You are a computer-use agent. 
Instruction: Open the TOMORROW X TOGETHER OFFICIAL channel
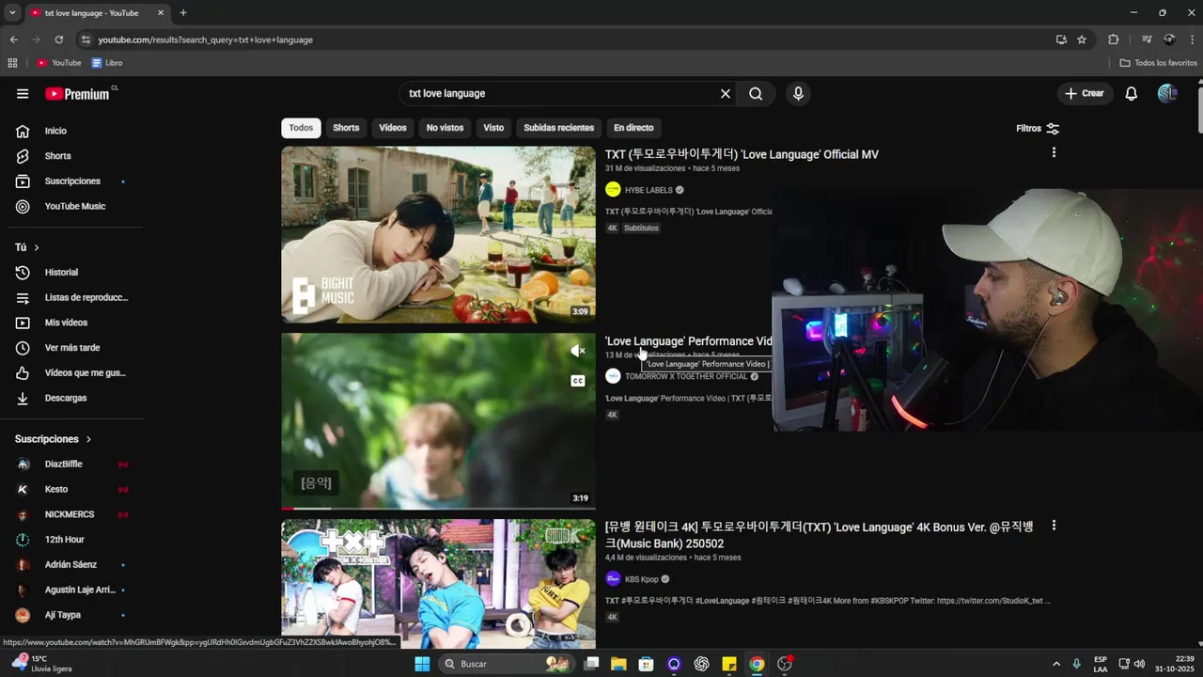click(x=686, y=376)
